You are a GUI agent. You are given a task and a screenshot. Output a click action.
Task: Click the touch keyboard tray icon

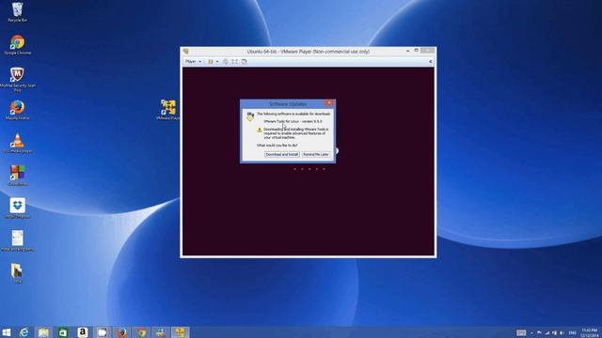[521, 332]
